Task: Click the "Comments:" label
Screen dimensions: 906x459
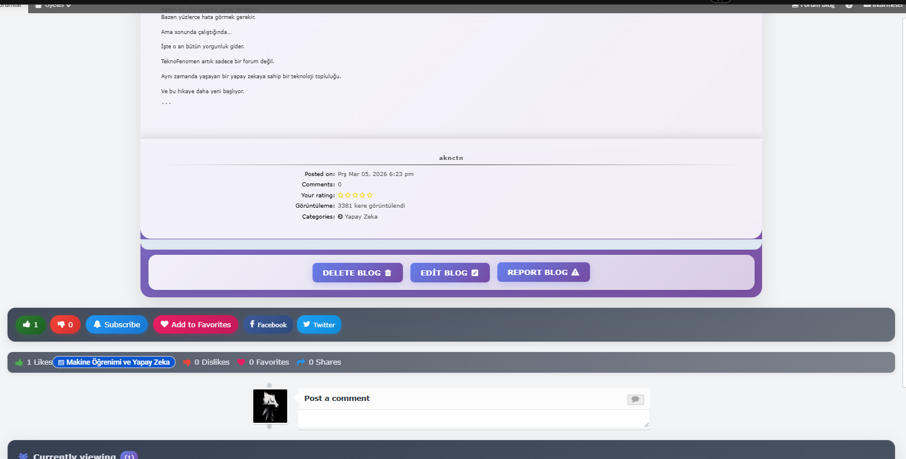Action: pyautogui.click(x=318, y=185)
